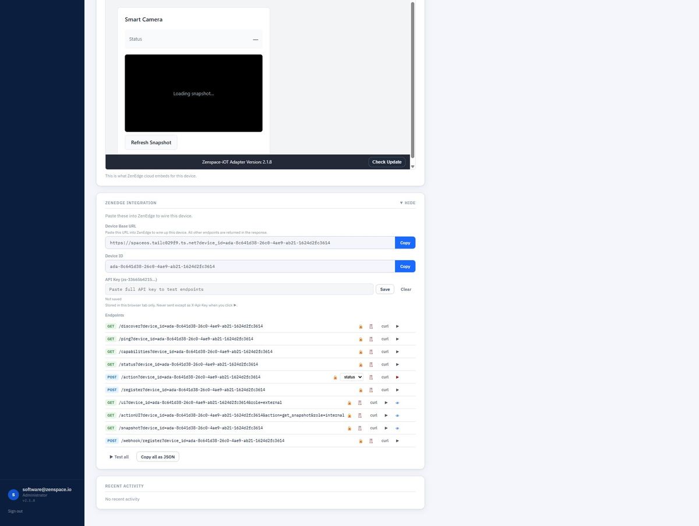Viewport: 699px width, 526px height.
Task: Open the status action dropdown
Action: point(352,377)
